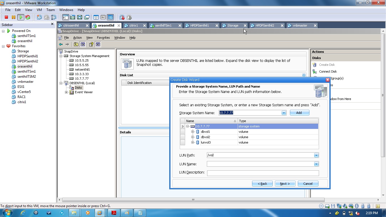Take a snapshot of this VM
The width and height of the screenshot is (386, 217).
coord(38,18)
